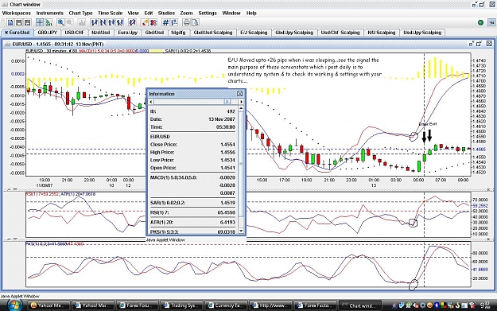Click the numbered list toolbar icon

click(174, 22)
